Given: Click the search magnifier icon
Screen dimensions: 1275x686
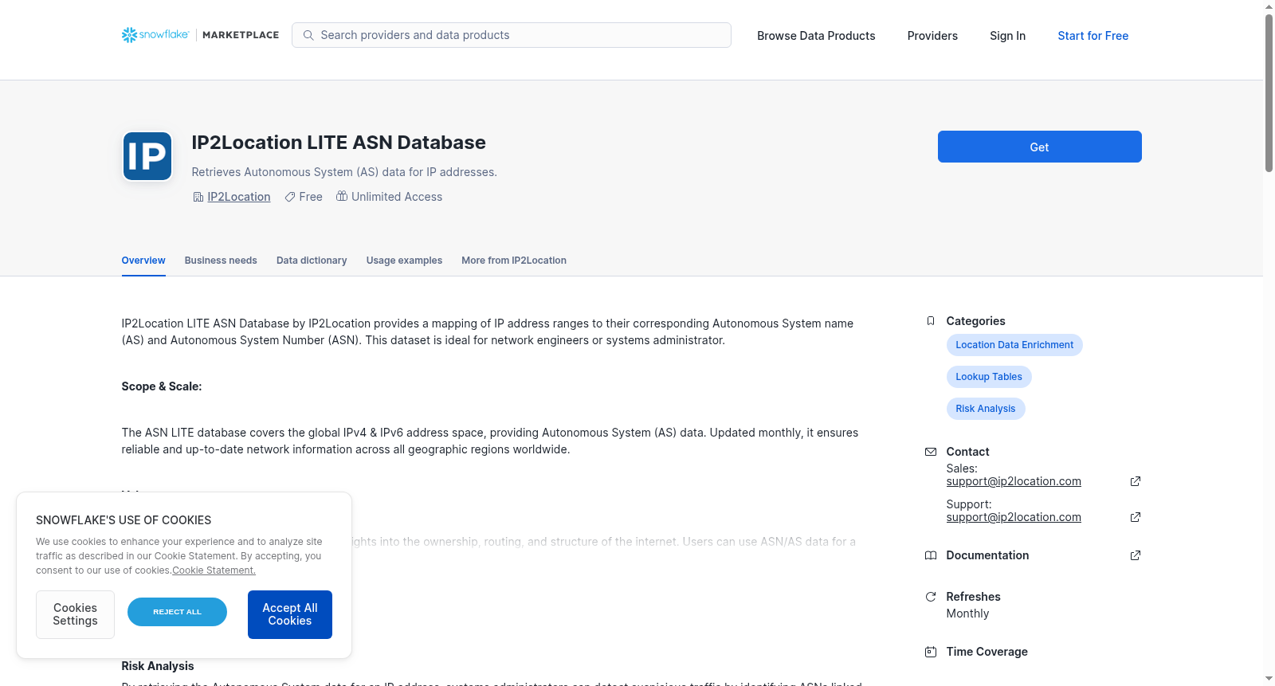Looking at the screenshot, I should point(308,35).
